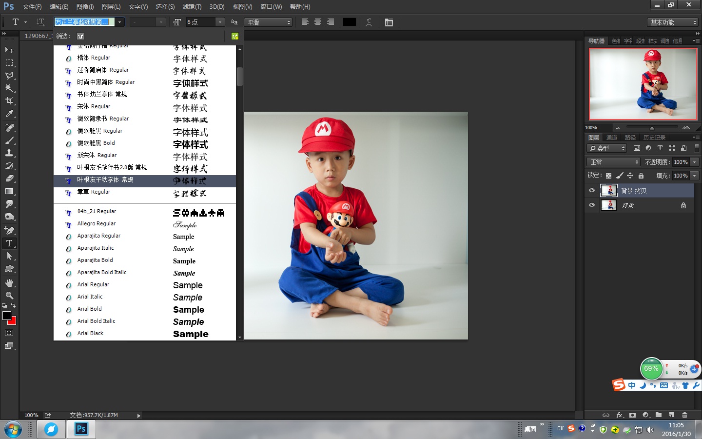Click the Windows Start button

click(x=13, y=429)
